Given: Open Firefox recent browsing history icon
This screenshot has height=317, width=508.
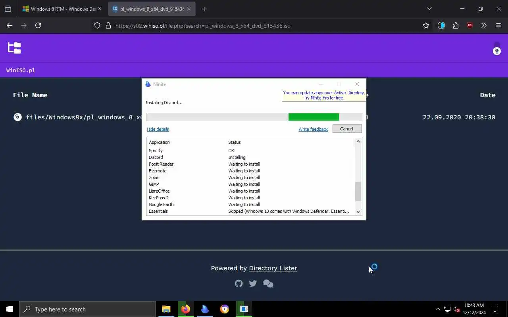Looking at the screenshot, I should pyautogui.click(x=8, y=9).
